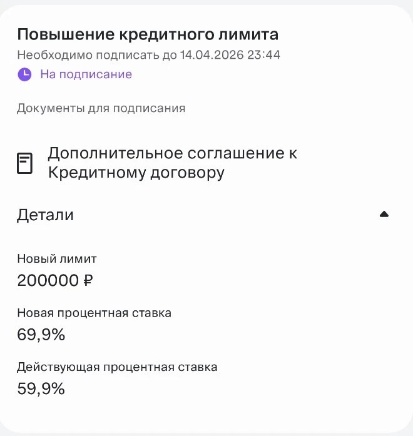The height and width of the screenshot is (436, 413).
Task: Collapse the Детали section with the arrow
Action: click(x=384, y=215)
